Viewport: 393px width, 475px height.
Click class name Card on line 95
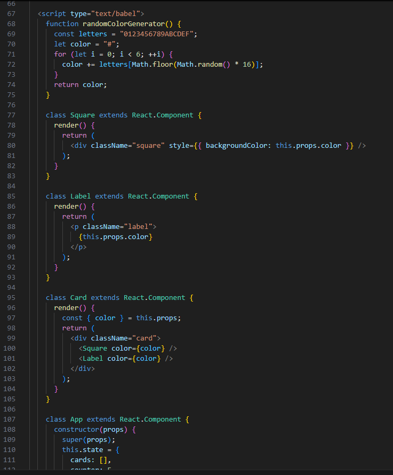tap(78, 298)
